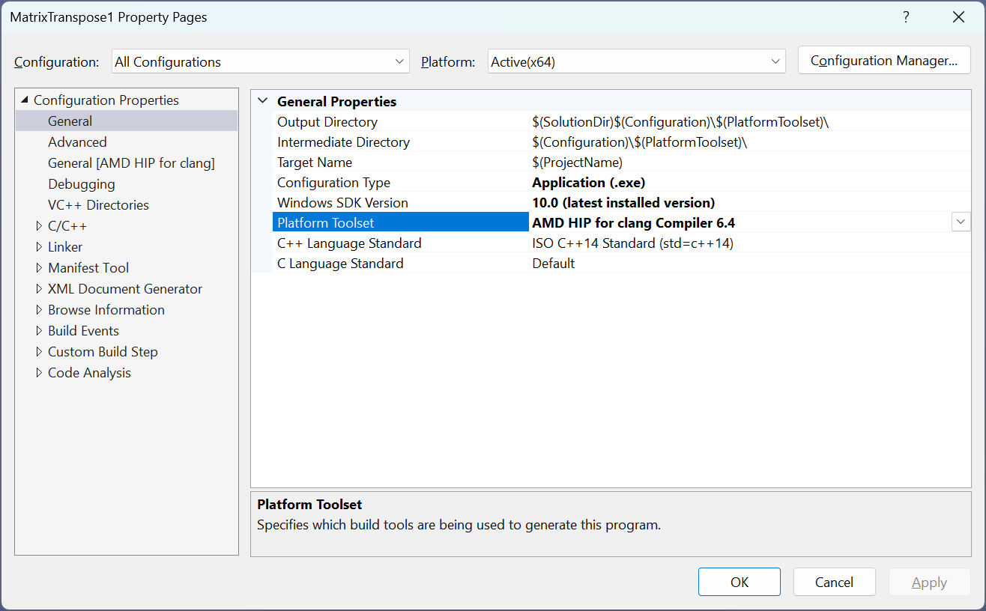Collapse the General Properties section

262,101
